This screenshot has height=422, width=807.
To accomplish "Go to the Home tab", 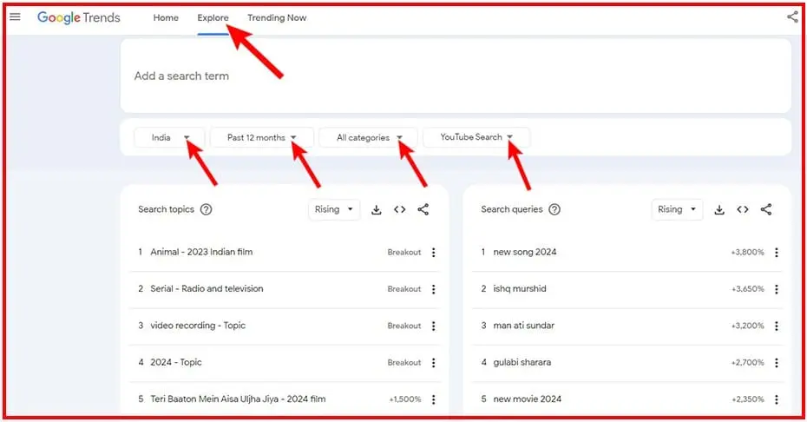I will coord(166,17).
